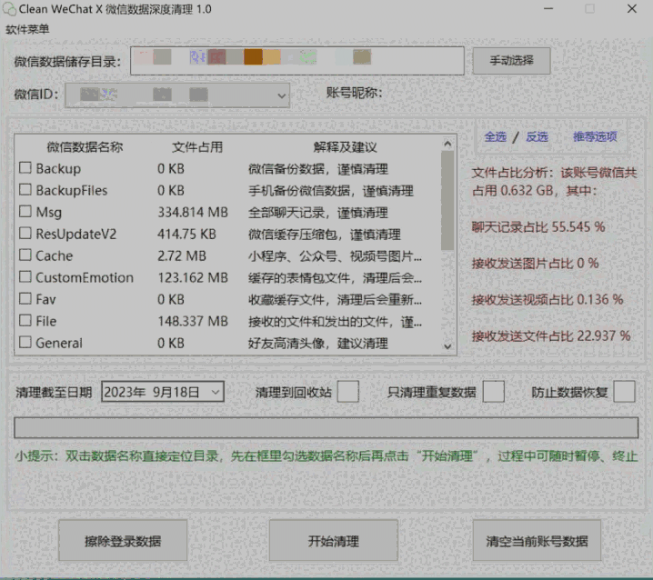Viewport: 653px width, 580px height.
Task: Click the 123.162 MB size value
Action: coord(193,277)
